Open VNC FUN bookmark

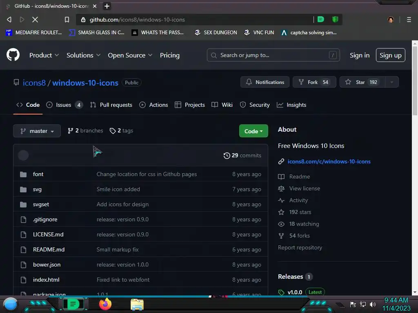click(x=259, y=33)
